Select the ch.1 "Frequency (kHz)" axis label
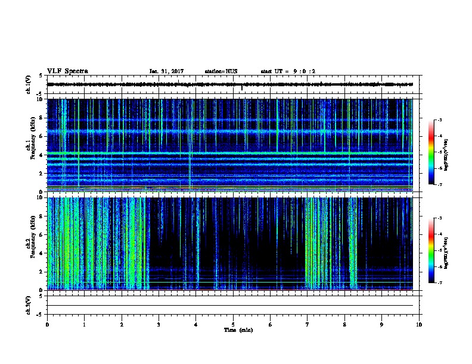 [x=33, y=138]
